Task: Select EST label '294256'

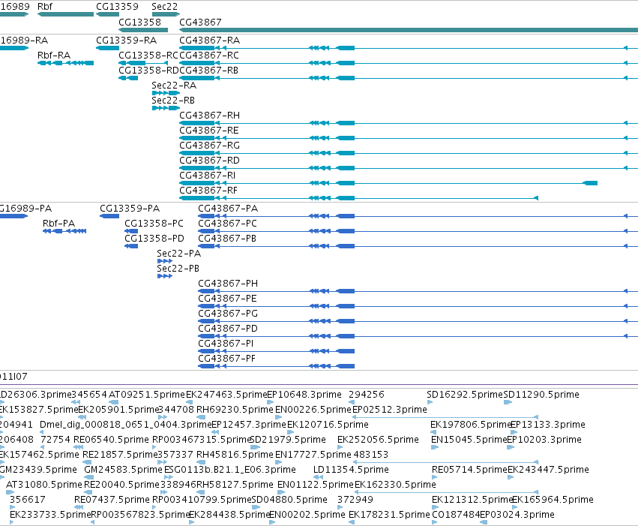Action: point(366,395)
